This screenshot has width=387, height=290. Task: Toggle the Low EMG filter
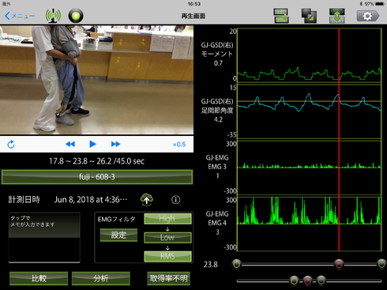(x=167, y=237)
